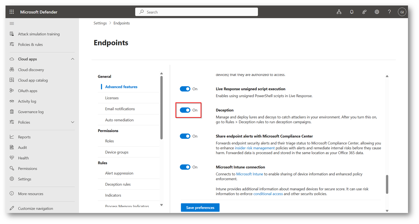Follow the conditional access link
This screenshot has width=419, height=224.
268,194
